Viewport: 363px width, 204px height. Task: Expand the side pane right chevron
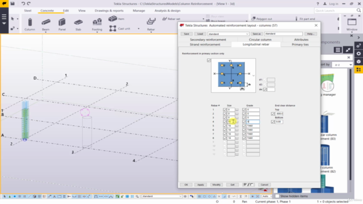coord(358,37)
